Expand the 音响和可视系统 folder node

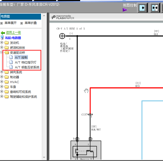click(x=2, y=91)
